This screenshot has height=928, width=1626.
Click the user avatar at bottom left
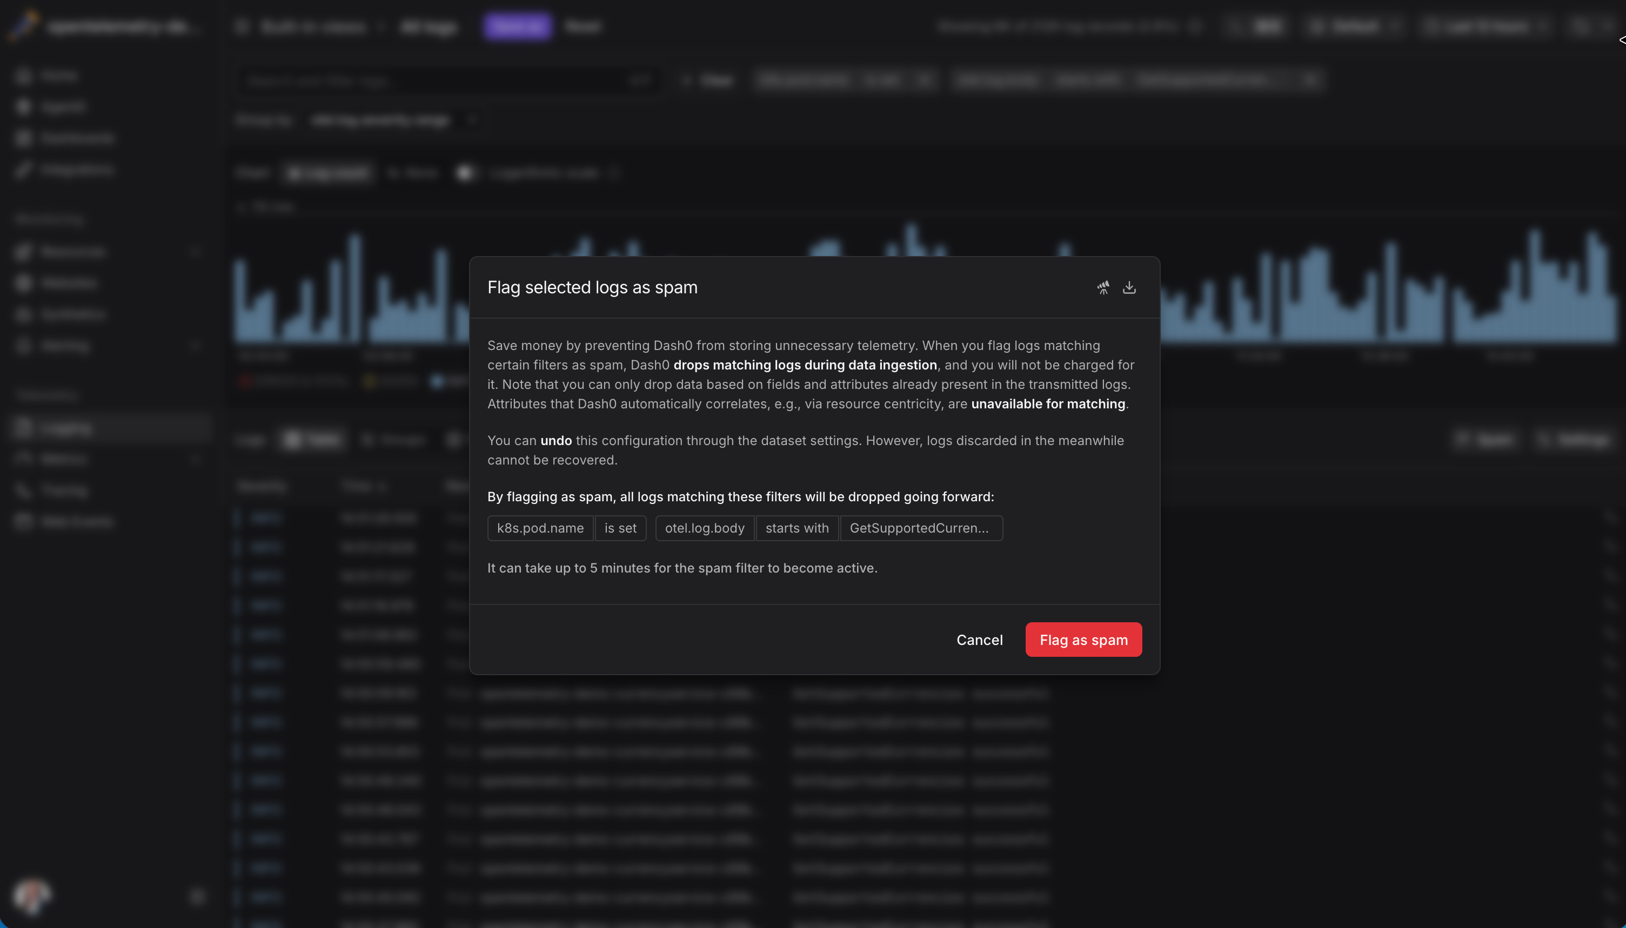pos(31,896)
